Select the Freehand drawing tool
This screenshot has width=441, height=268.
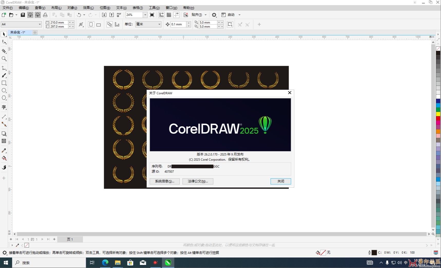click(x=4, y=68)
